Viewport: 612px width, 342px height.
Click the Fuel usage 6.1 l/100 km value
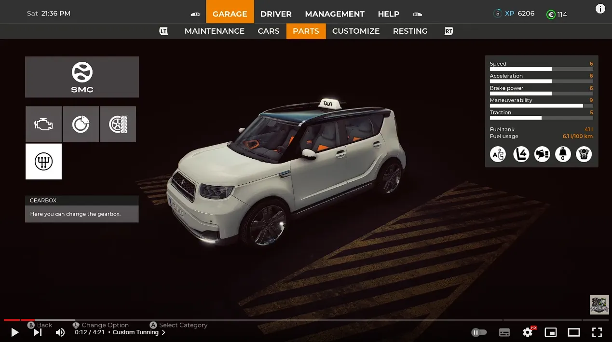click(x=578, y=136)
